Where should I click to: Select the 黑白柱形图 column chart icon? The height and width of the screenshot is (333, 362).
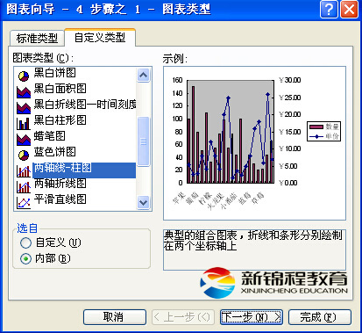(24, 124)
